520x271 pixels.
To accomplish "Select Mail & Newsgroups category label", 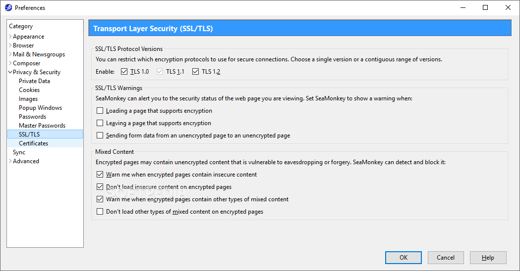I will [x=39, y=54].
